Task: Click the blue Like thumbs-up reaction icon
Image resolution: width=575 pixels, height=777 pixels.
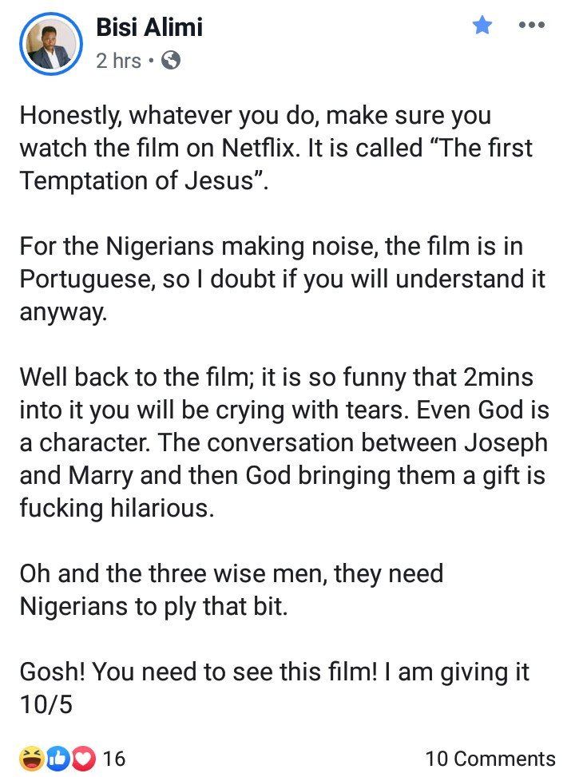Action: [x=58, y=759]
